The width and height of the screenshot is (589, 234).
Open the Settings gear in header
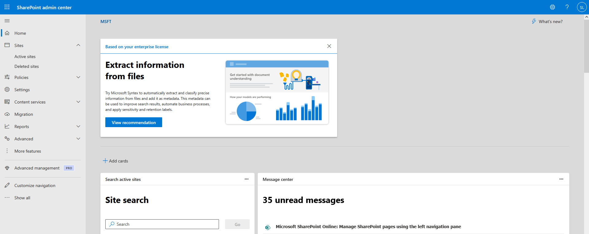[x=552, y=7]
